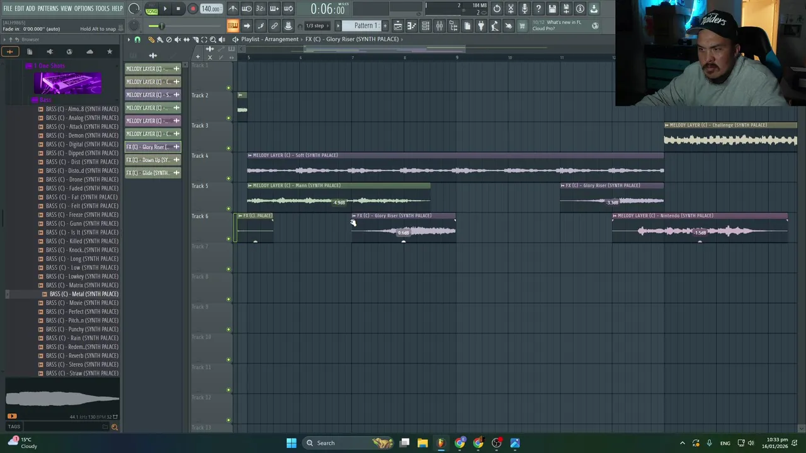Open the VIEW menu
The image size is (806, 453).
66,8
